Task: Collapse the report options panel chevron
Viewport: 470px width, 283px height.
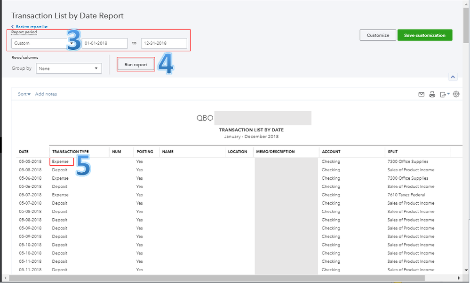Action: (453, 77)
